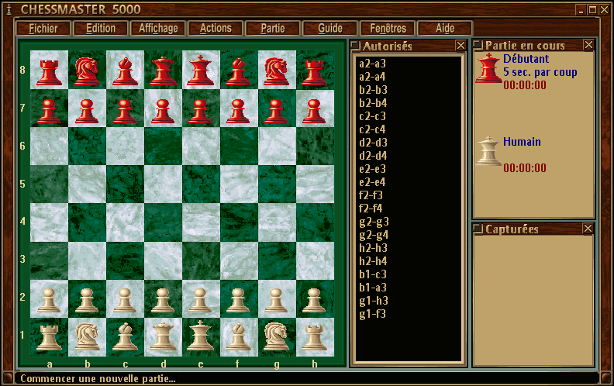Select the white knight on b1

[87, 336]
